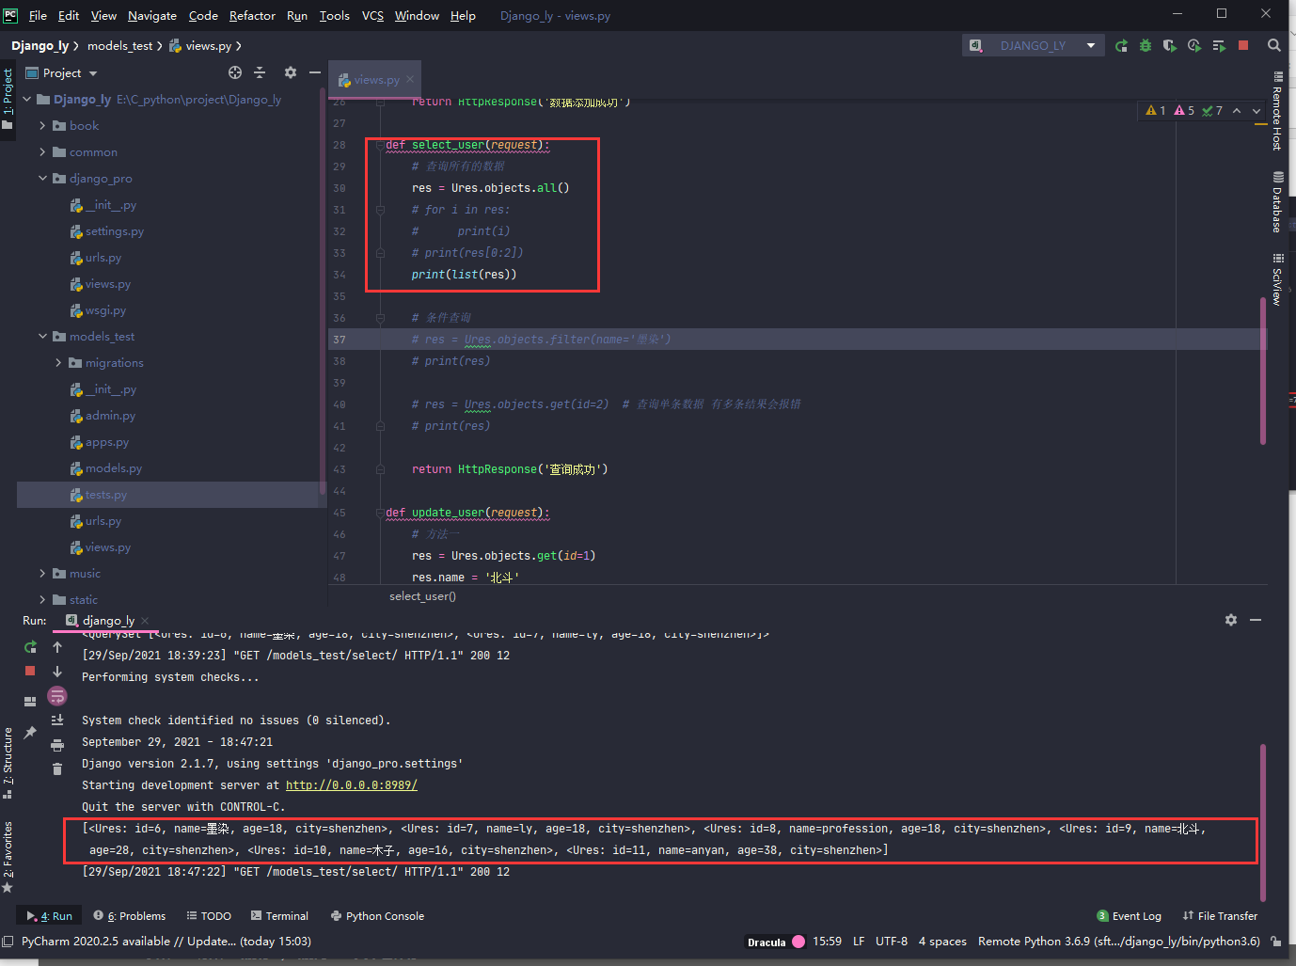This screenshot has height=966, width=1296.
Task: Expand the music folder
Action: 42,573
